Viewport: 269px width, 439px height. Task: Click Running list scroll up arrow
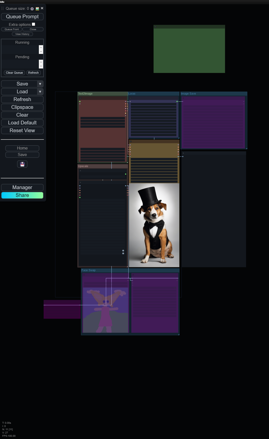[41, 47]
